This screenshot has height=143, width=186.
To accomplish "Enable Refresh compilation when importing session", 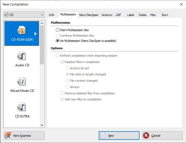I will click(57, 55).
